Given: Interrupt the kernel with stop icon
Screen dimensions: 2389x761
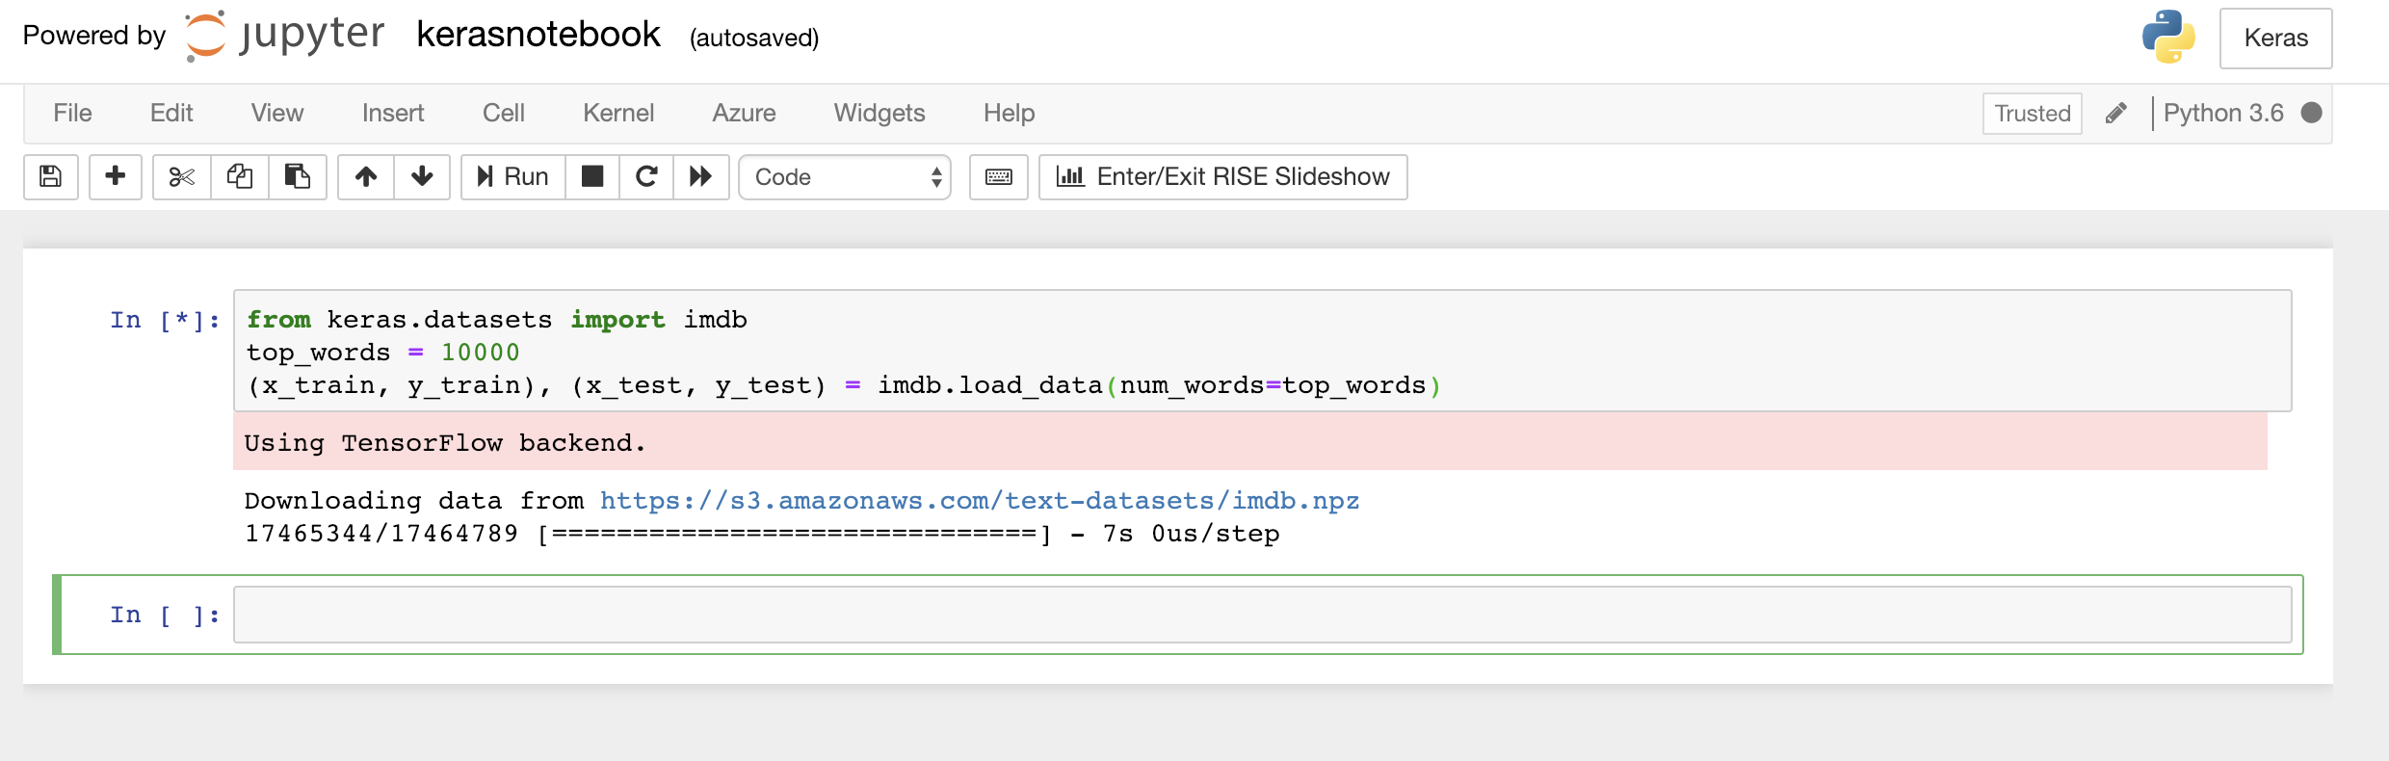Looking at the screenshot, I should (592, 176).
